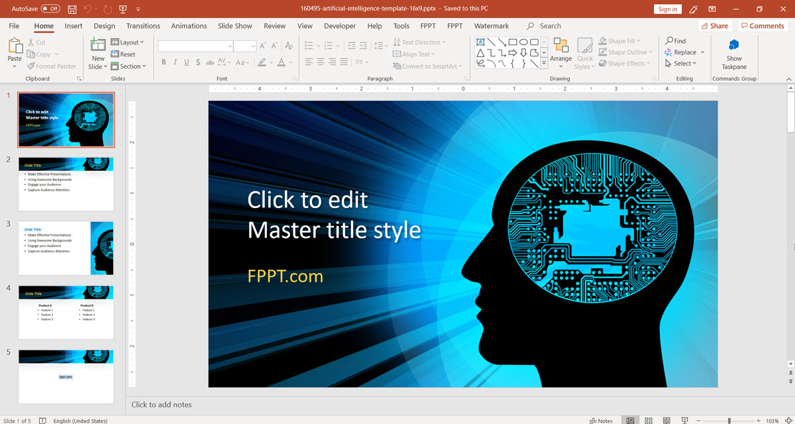The image size is (795, 424).
Task: Toggle Italic formatting button
Action: pos(175,62)
